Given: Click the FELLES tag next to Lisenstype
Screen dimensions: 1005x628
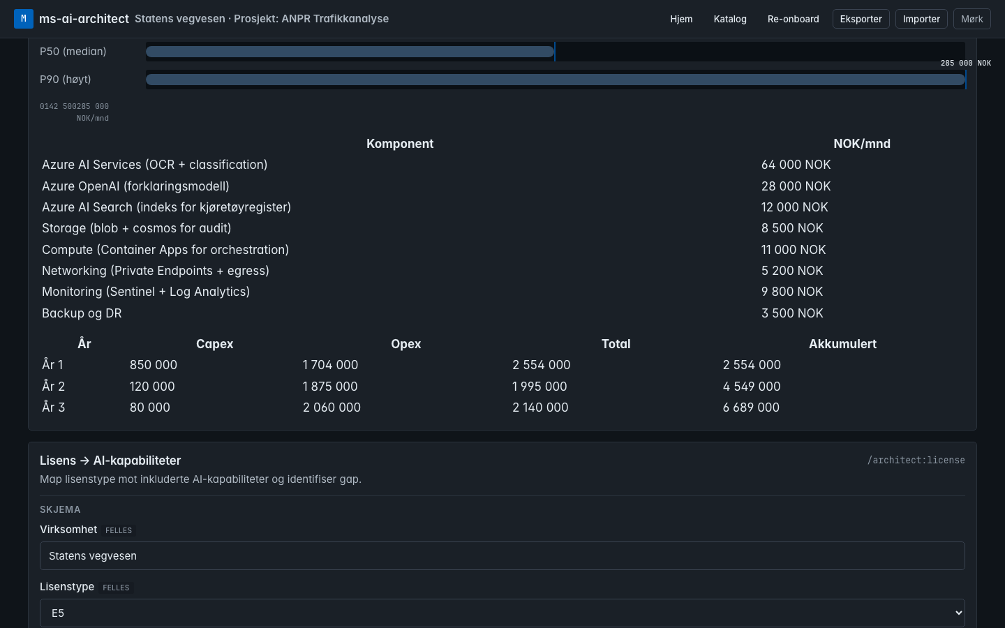Looking at the screenshot, I should [x=116, y=588].
